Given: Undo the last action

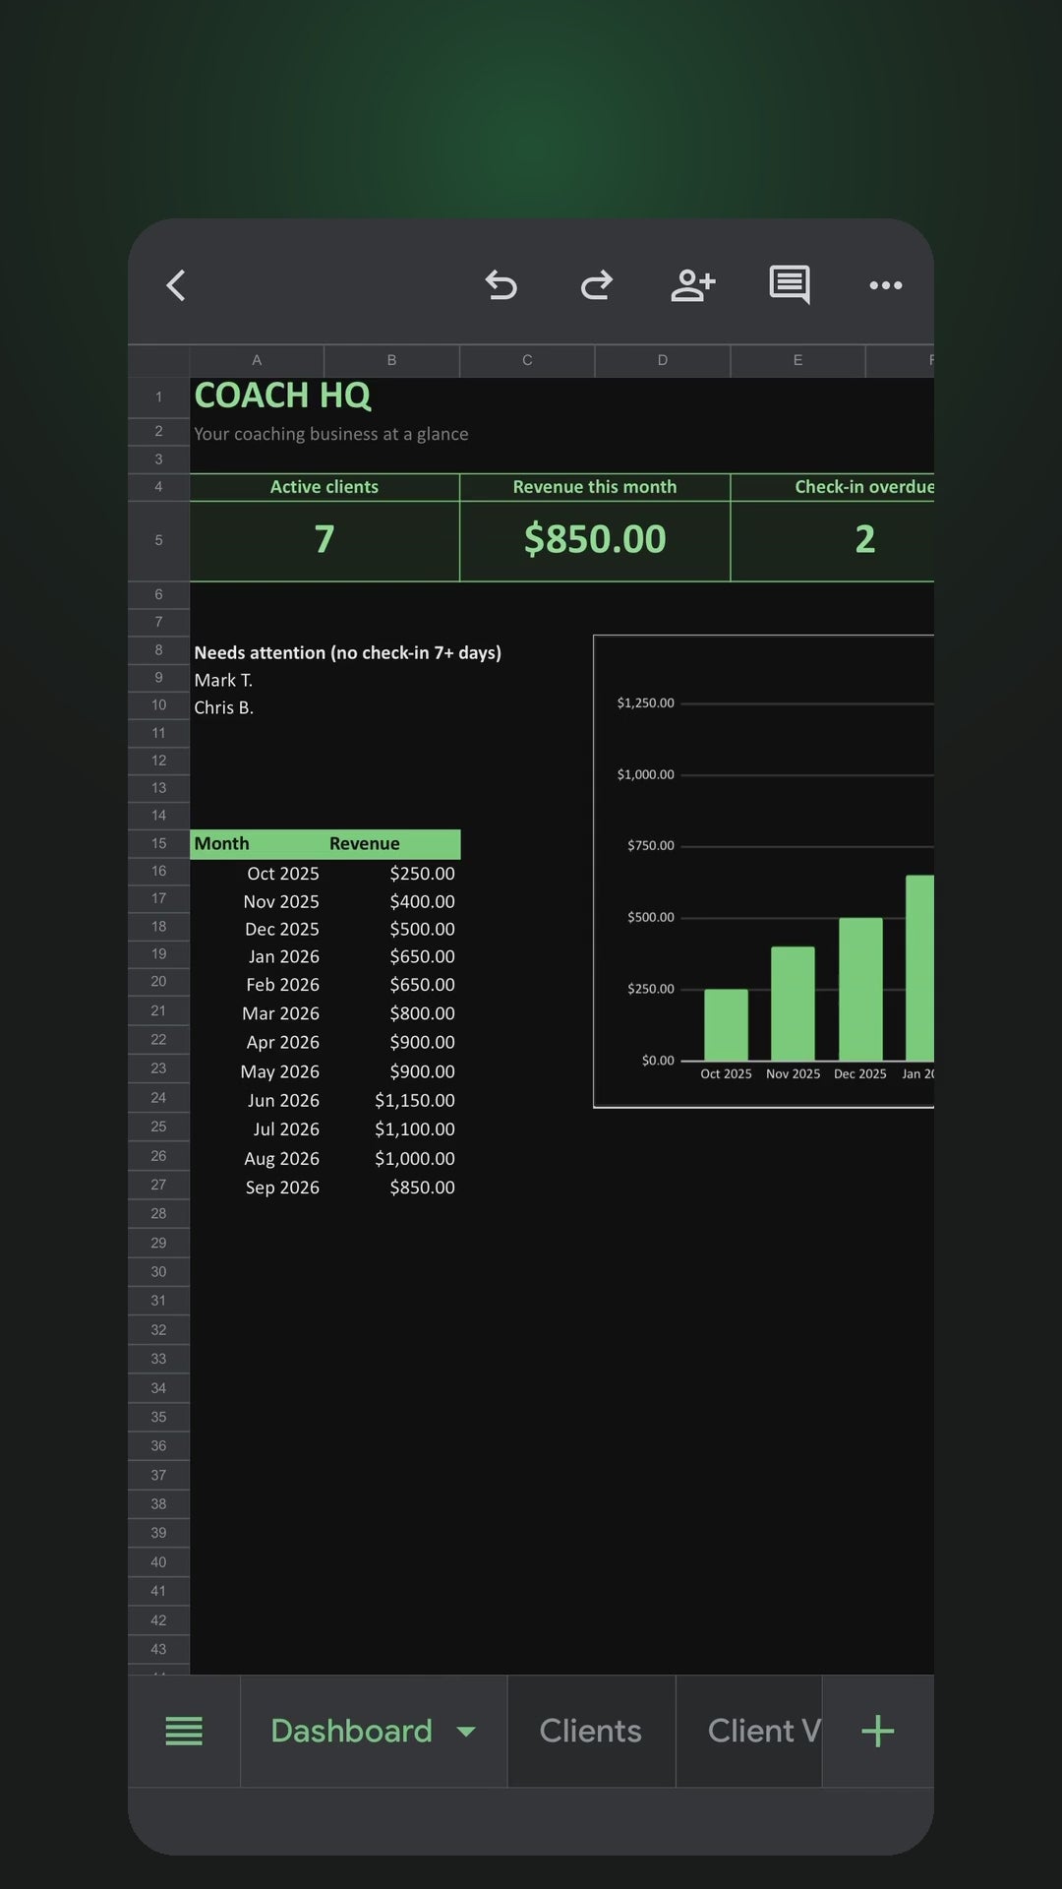Looking at the screenshot, I should pyautogui.click(x=501, y=285).
